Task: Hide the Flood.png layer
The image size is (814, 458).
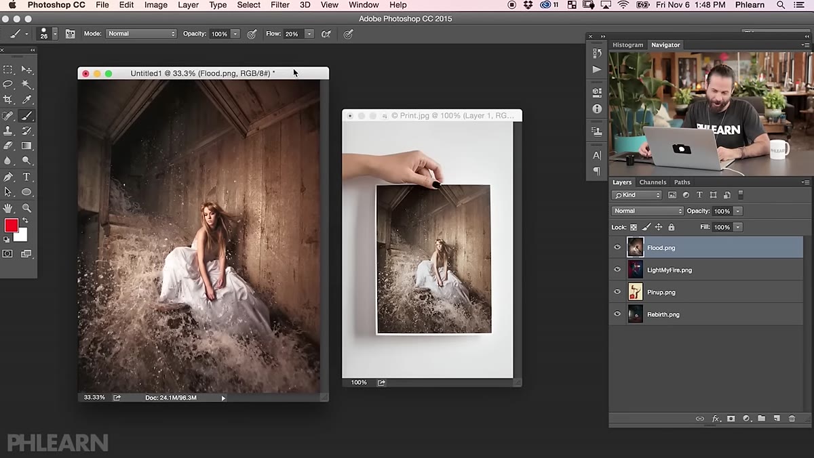Action: point(617,247)
